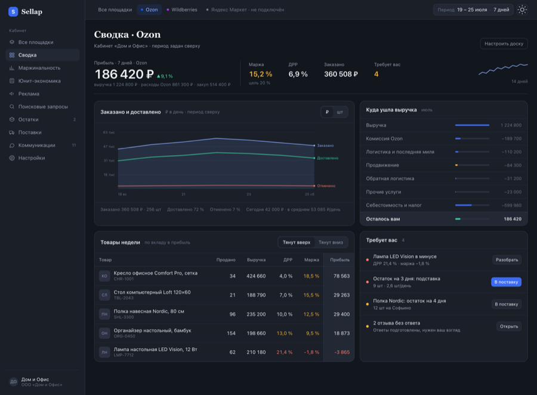Sort table by ДРР column header
The width and height of the screenshot is (537, 395).
[288, 260]
